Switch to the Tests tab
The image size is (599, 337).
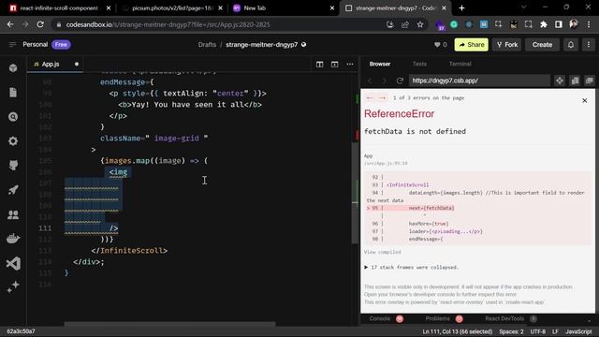(419, 65)
